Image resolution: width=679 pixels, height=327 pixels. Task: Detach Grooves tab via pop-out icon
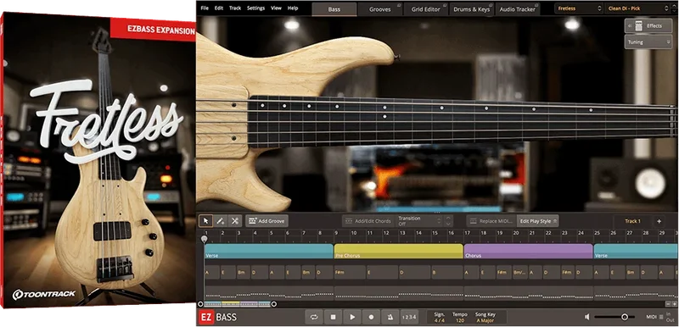[399, 5]
